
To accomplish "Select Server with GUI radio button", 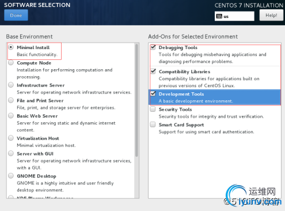I will (11, 153).
